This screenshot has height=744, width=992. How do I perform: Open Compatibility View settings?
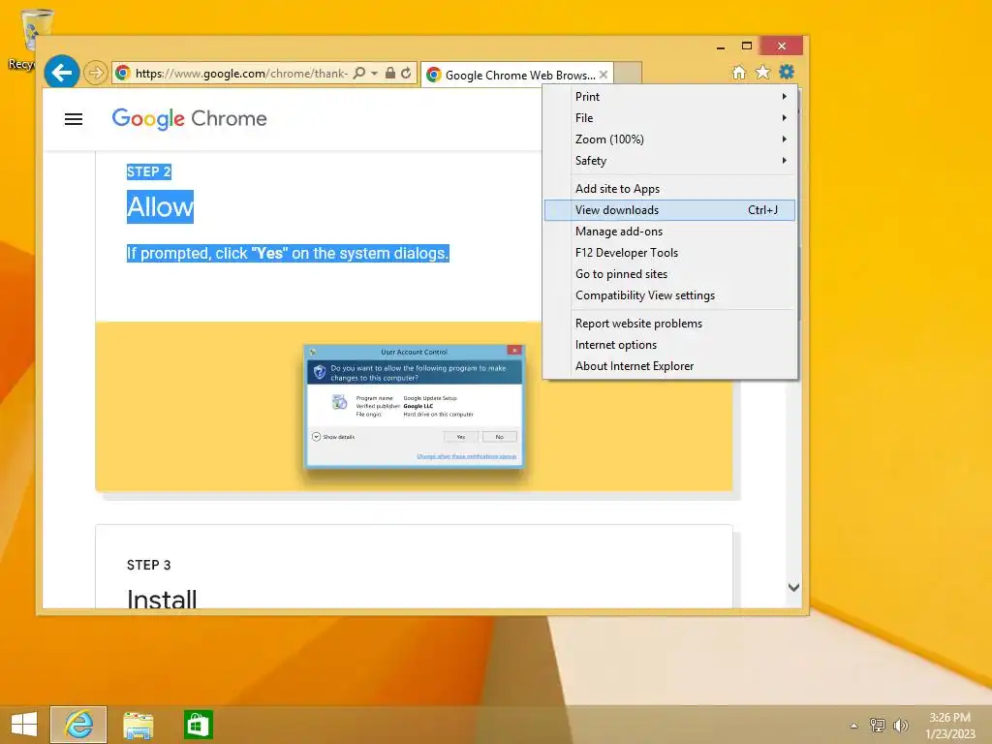pyautogui.click(x=669, y=295)
